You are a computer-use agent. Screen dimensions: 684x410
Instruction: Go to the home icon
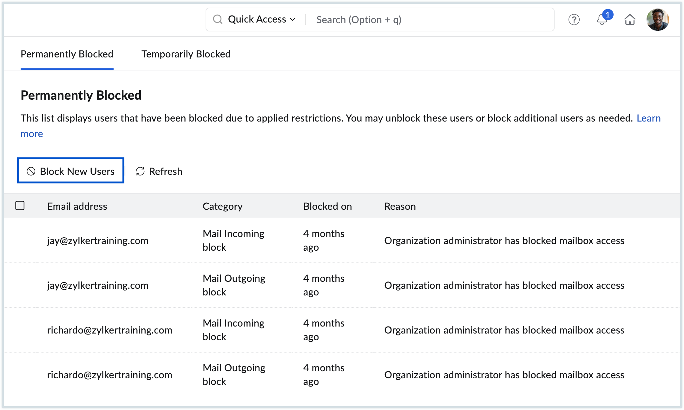[630, 20]
